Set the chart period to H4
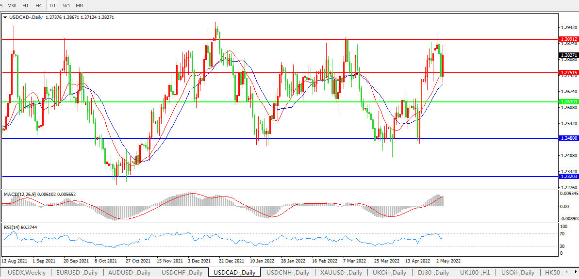This screenshot has height=279, width=579. coord(38,5)
